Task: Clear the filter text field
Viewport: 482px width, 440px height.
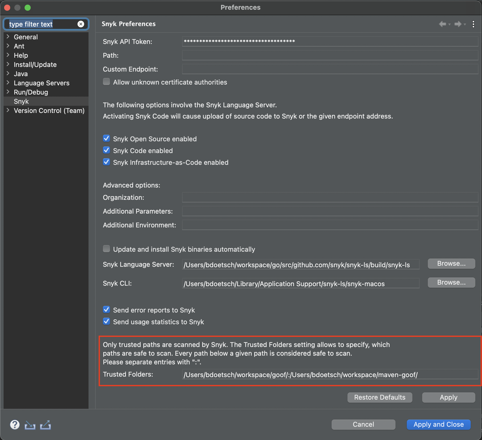Action: coord(81,24)
